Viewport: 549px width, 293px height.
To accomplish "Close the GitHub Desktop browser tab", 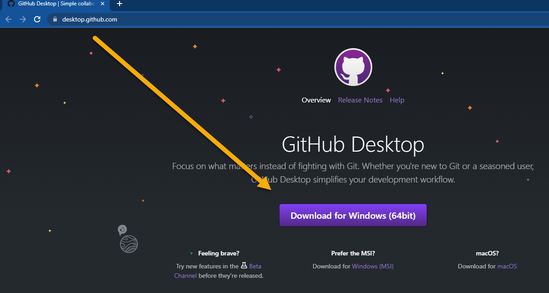I will pyautogui.click(x=102, y=4).
